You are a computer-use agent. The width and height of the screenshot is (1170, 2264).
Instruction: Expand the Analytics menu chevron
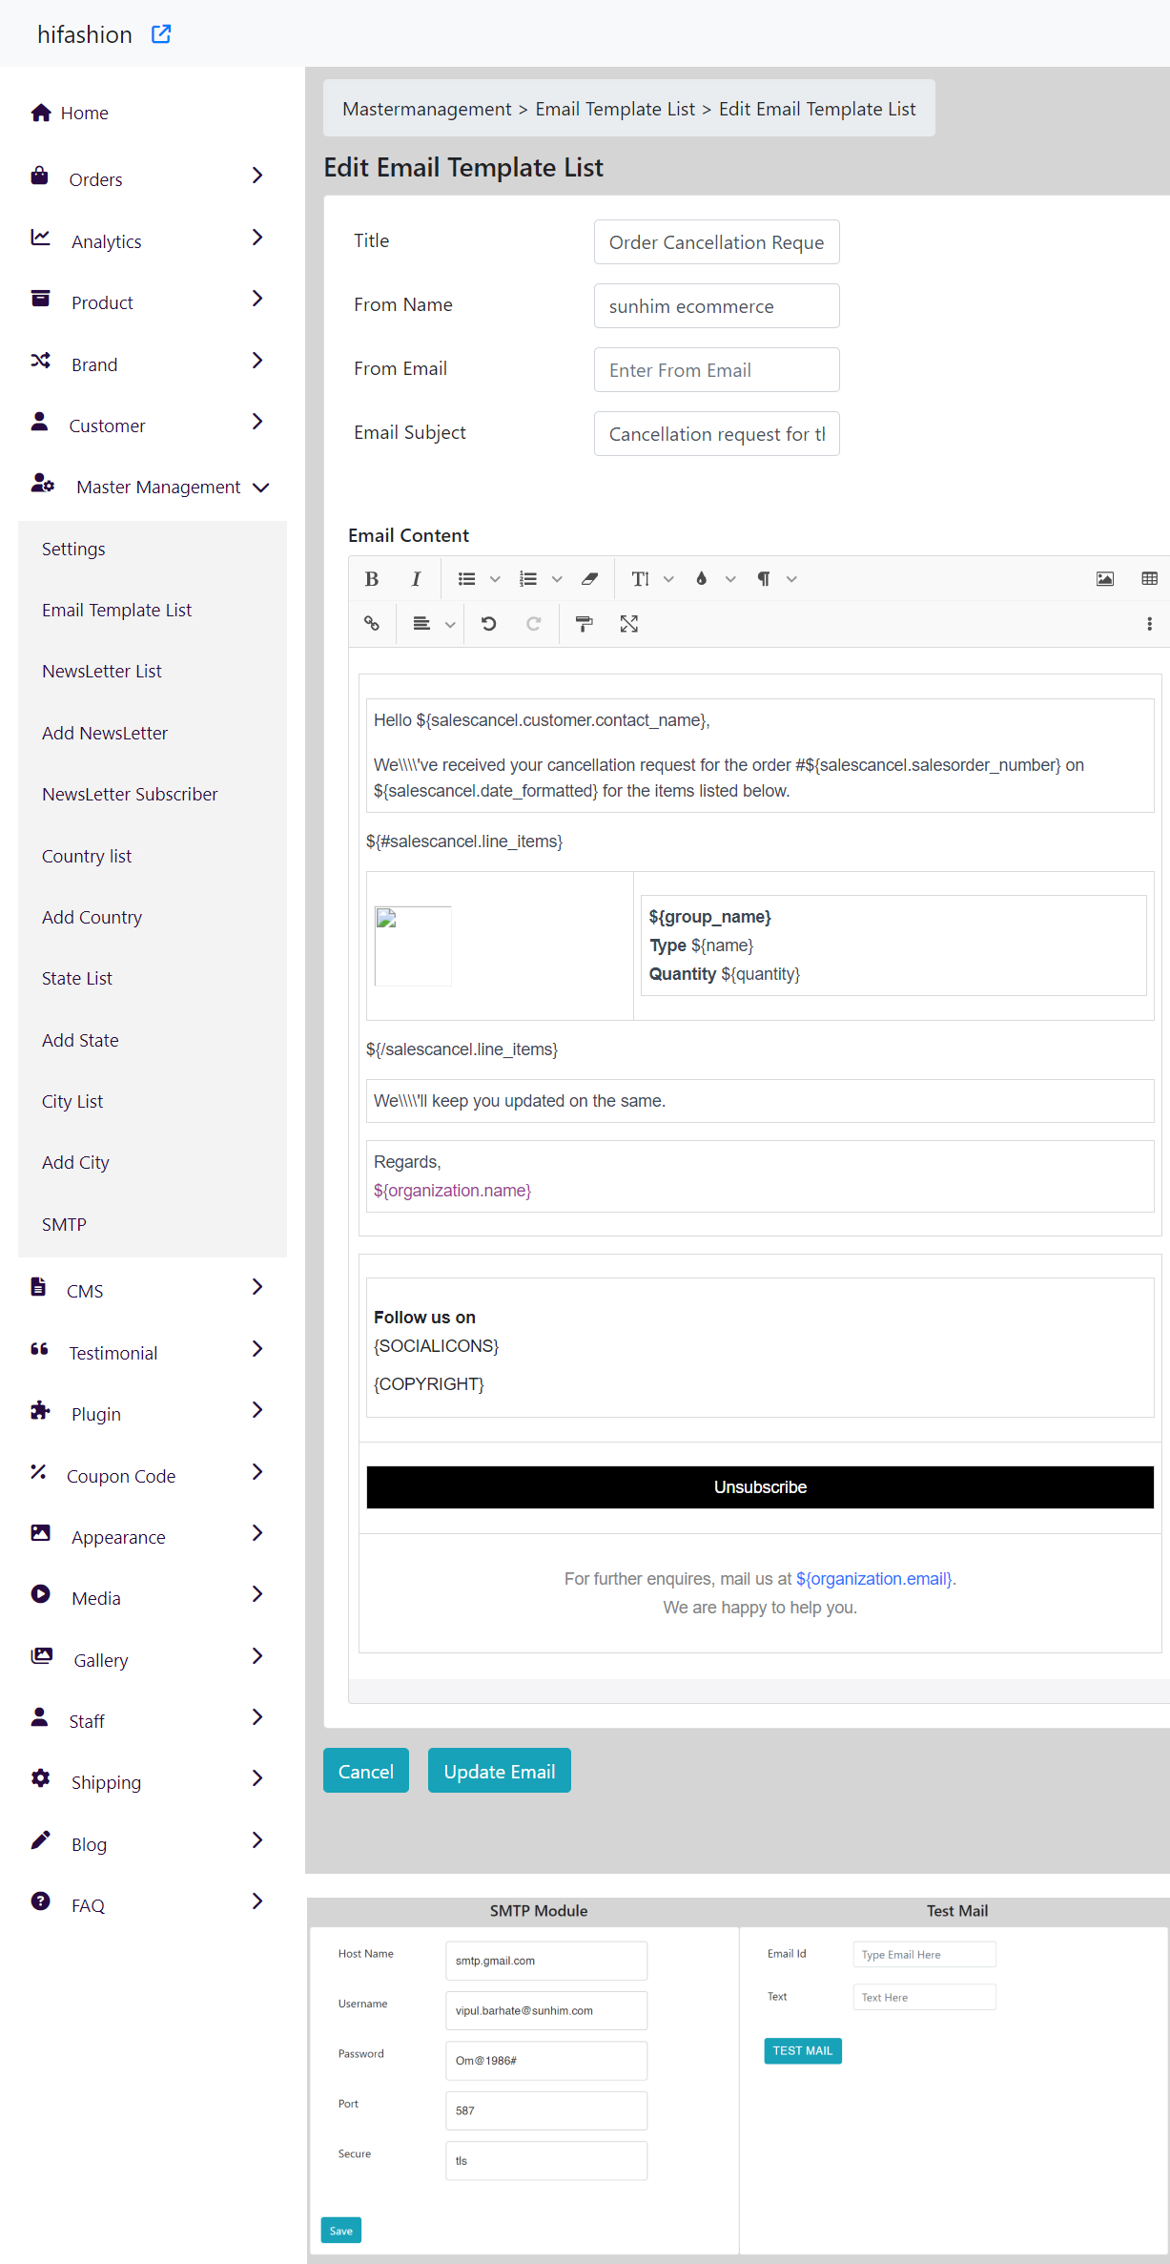click(257, 238)
